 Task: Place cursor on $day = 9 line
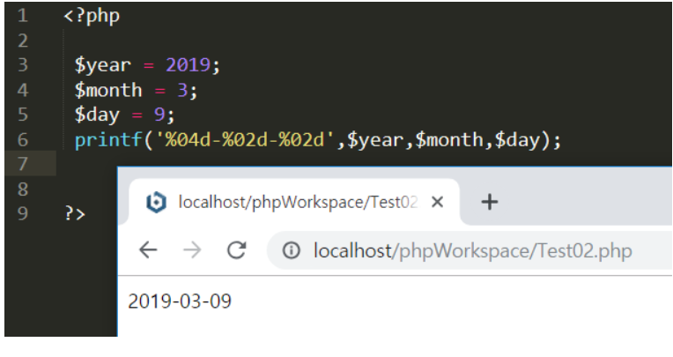pyautogui.click(x=124, y=115)
